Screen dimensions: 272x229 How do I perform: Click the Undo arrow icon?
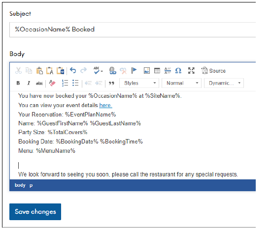pos(73,71)
